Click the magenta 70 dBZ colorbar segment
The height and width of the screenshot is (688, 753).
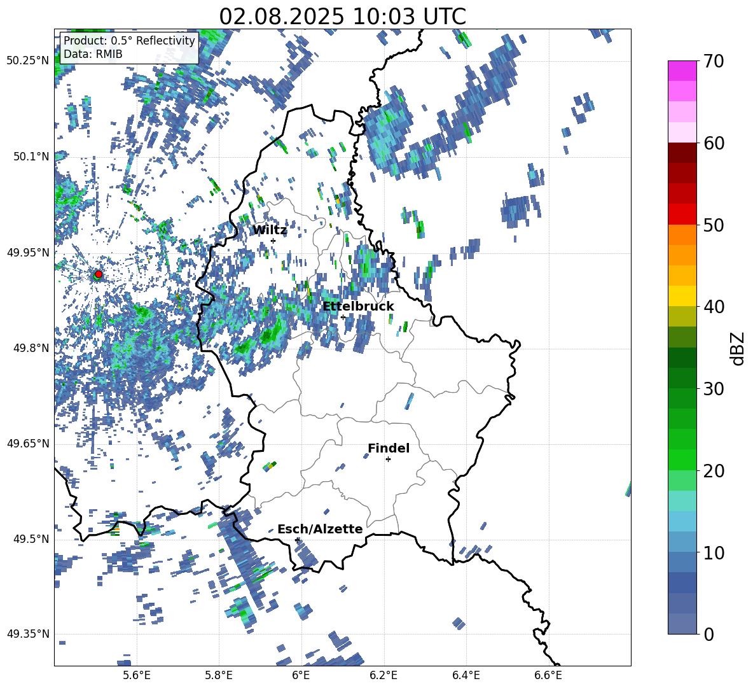[682, 71]
